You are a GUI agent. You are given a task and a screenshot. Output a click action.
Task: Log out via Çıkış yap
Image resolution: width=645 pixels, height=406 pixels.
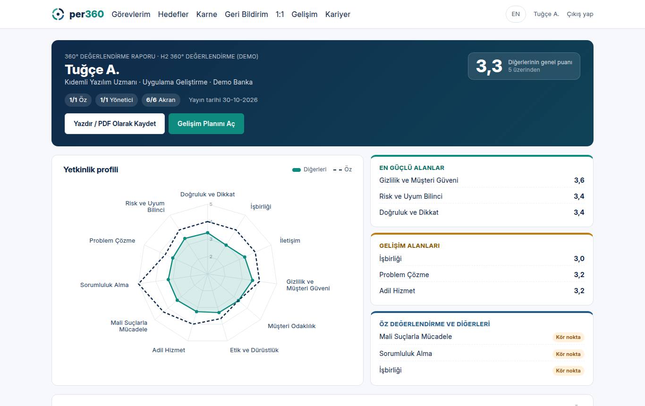[580, 14]
